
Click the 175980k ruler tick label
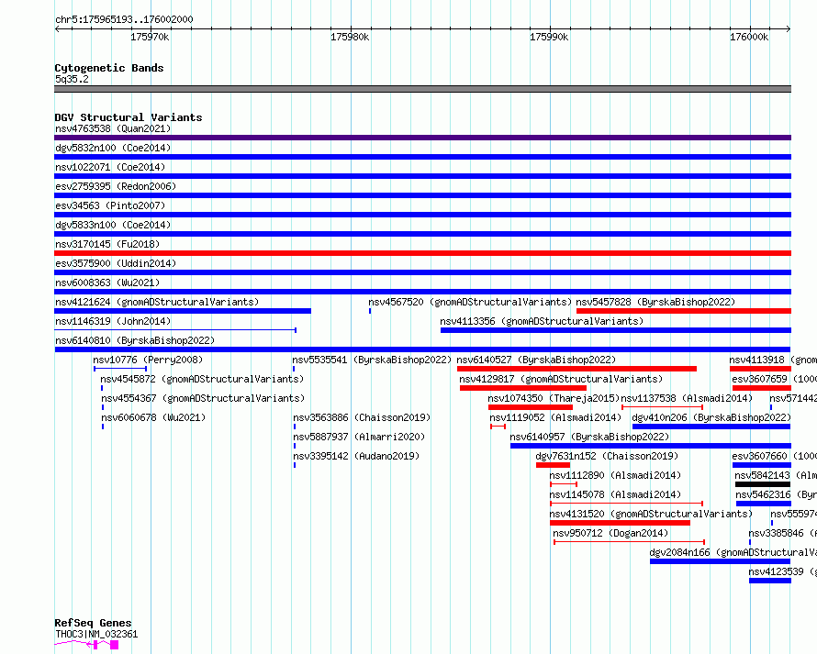(x=350, y=37)
